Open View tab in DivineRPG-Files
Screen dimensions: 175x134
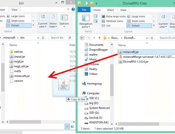pyautogui.click(x=123, y=10)
